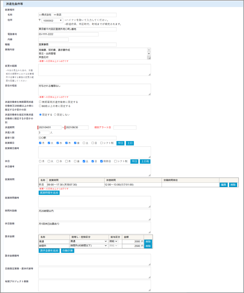Open 割増し・控除区分 dropdown in 普通 row
This screenshot has width=244, height=293.
click(x=89, y=241)
